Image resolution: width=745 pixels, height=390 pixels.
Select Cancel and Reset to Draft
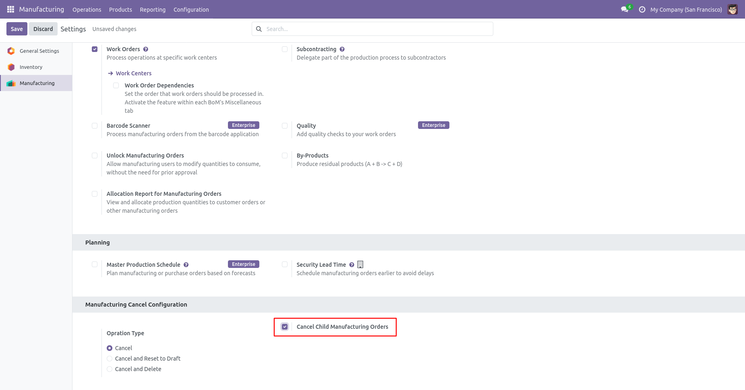[x=110, y=359]
